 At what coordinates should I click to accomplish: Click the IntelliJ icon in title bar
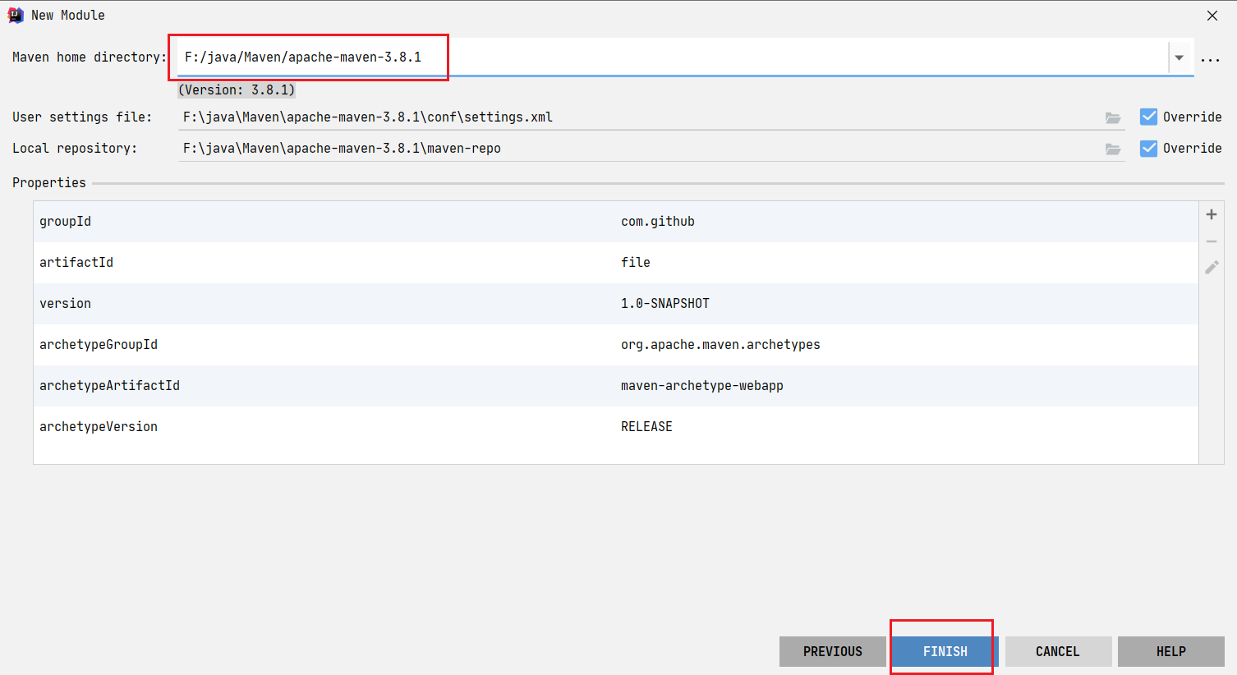pyautogui.click(x=15, y=15)
